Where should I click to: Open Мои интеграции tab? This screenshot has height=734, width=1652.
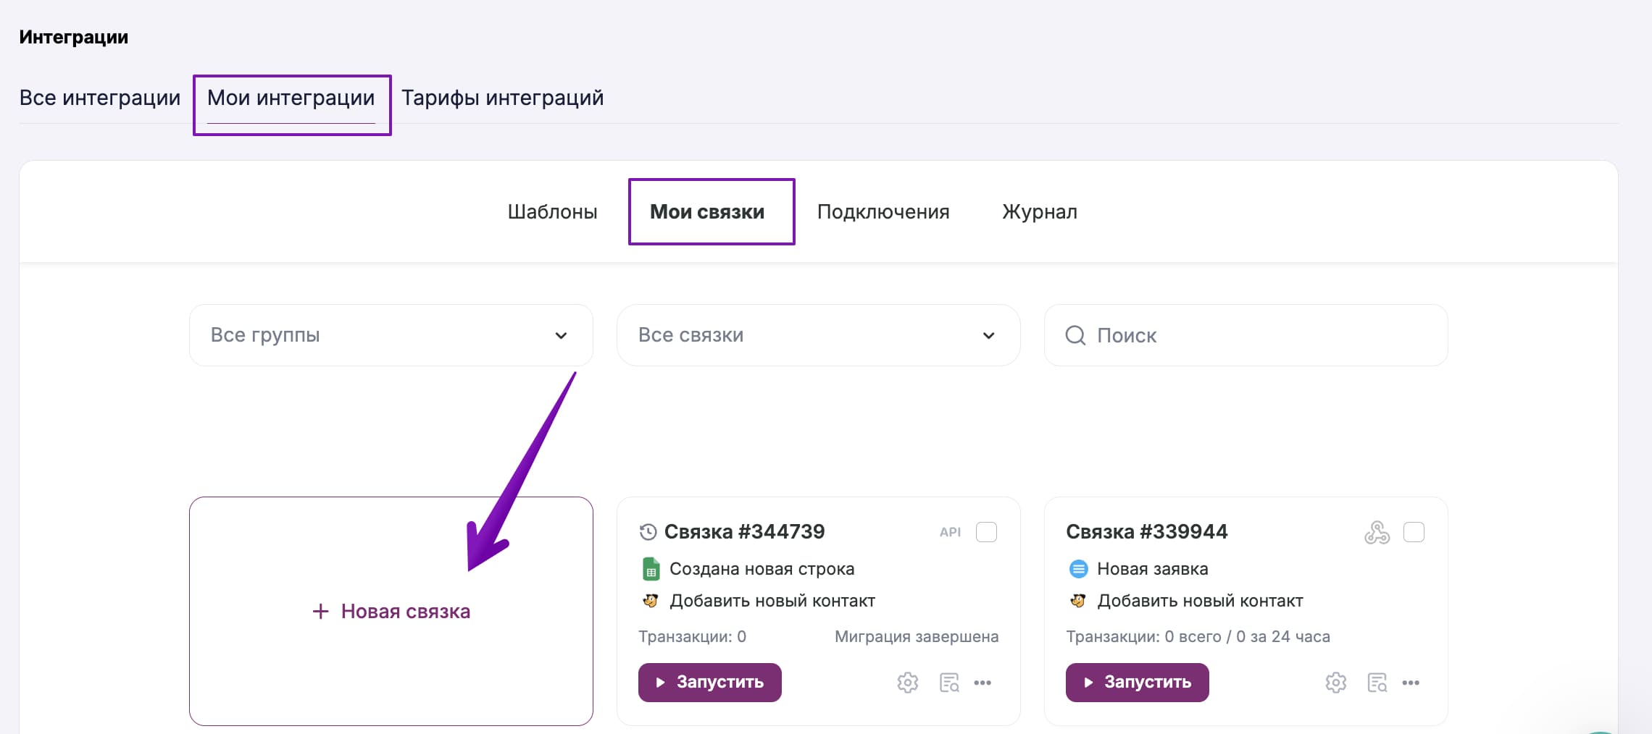[291, 98]
